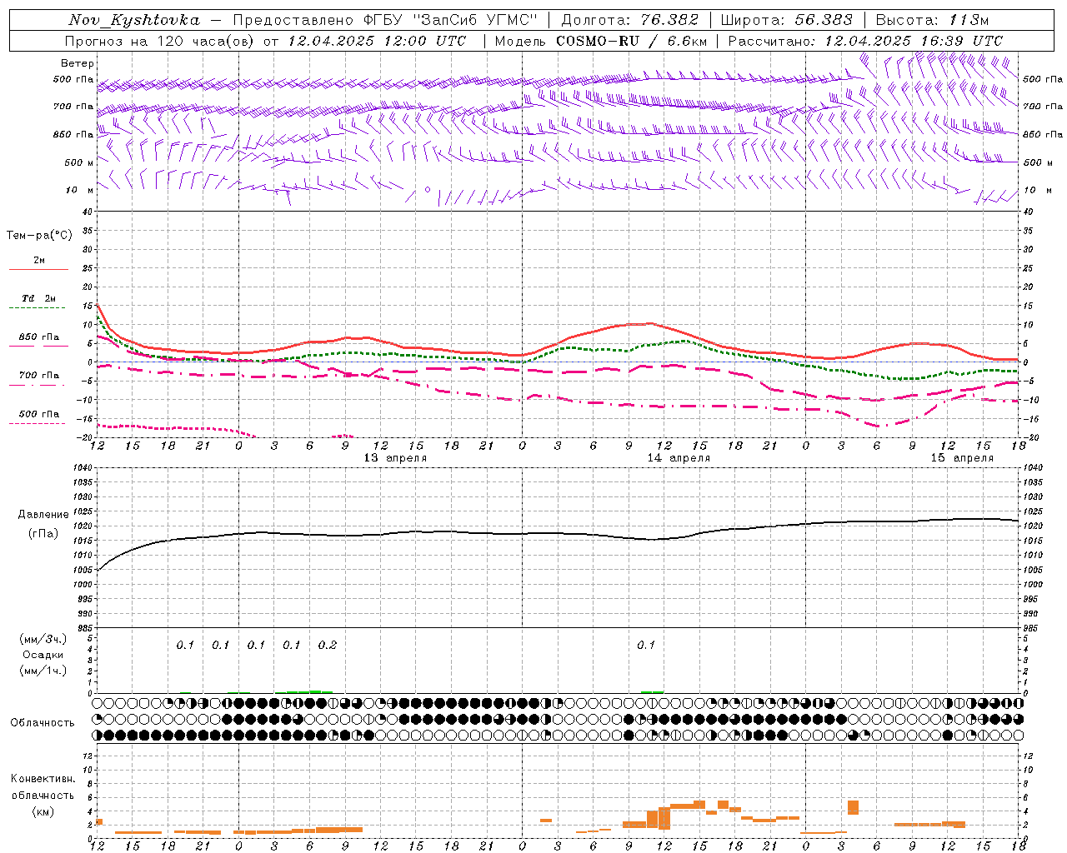Click the green precipitation bar on 14 апреля
The height and width of the screenshot is (853, 1067).
click(653, 691)
